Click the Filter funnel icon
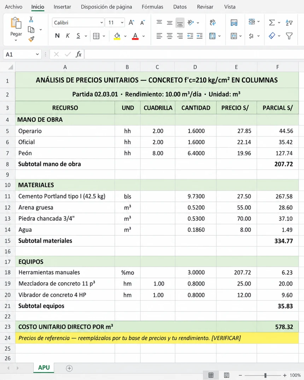The width and height of the screenshot is (304, 380). click(289, 36)
